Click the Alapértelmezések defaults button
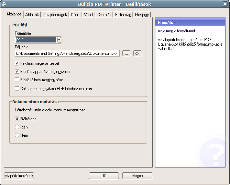Image resolution: width=230 pixels, height=185 pixels. [x=19, y=176]
